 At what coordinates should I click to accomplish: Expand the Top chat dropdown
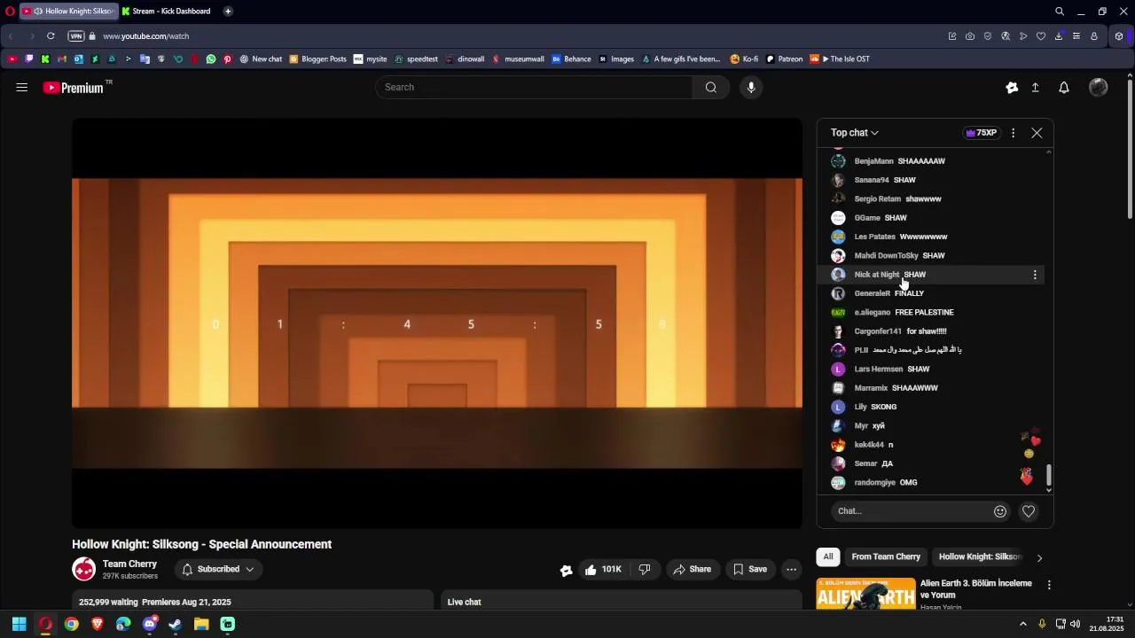pyautogui.click(x=855, y=133)
